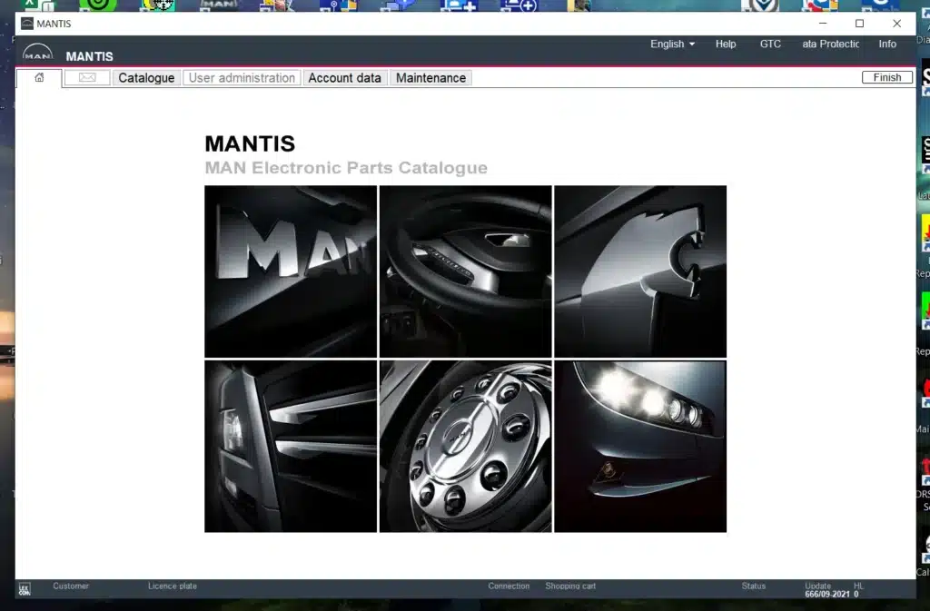Open the Data Protection link
930x611 pixels.
(x=830, y=44)
